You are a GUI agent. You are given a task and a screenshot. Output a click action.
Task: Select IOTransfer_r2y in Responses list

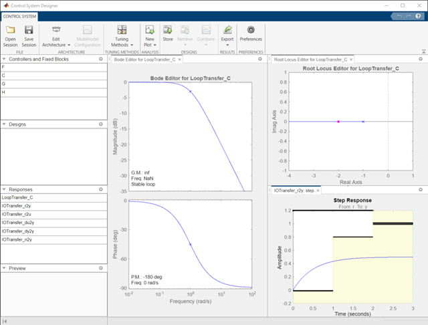[17, 206]
